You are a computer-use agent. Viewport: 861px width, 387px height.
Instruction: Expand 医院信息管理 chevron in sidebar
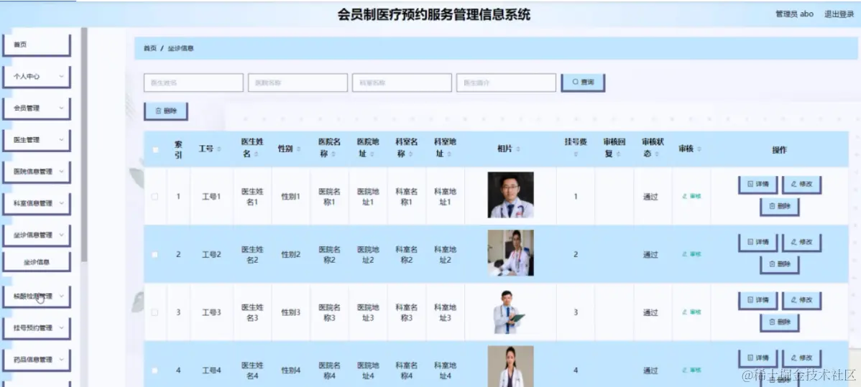[62, 172]
